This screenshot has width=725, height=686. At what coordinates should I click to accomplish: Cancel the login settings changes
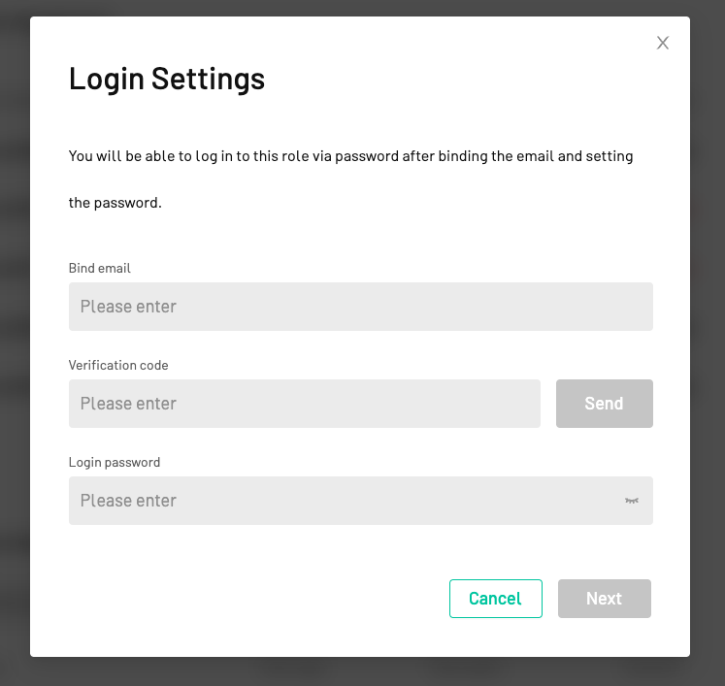pyautogui.click(x=496, y=599)
